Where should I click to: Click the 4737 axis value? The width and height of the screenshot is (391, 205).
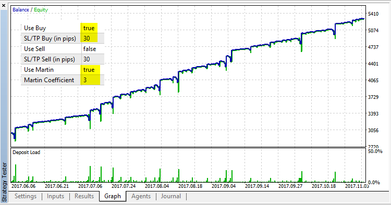(x=373, y=47)
